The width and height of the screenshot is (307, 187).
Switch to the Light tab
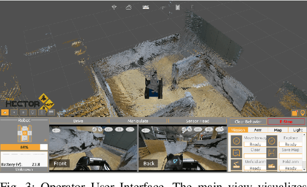point(297,130)
